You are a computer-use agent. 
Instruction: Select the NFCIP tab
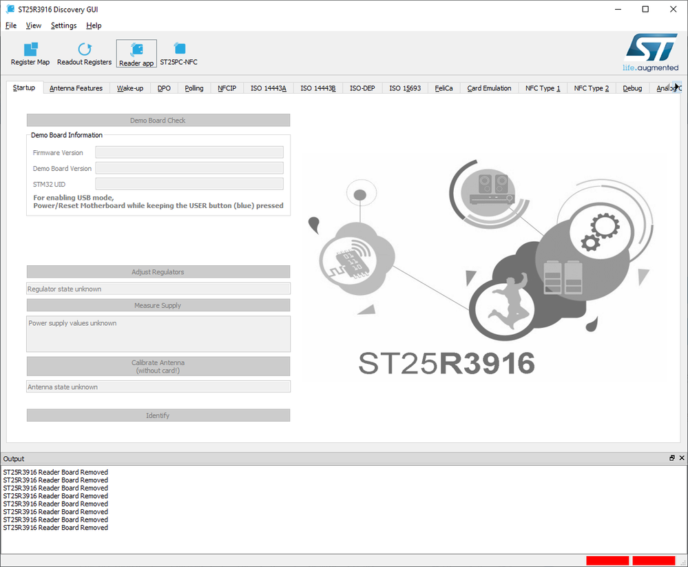click(x=227, y=88)
